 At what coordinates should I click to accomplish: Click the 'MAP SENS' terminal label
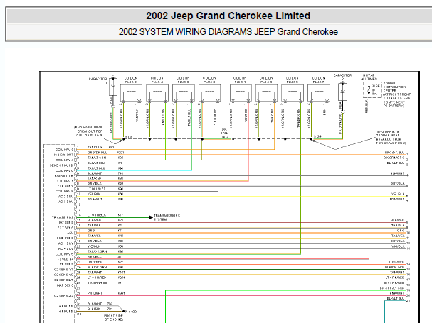click(65, 285)
